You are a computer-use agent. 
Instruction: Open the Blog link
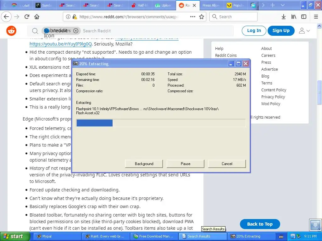click(265, 76)
